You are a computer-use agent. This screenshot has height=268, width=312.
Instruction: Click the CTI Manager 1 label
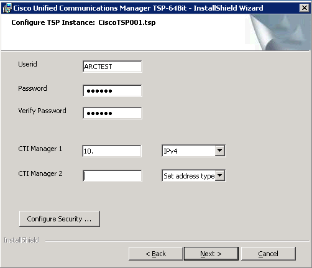click(x=40, y=149)
